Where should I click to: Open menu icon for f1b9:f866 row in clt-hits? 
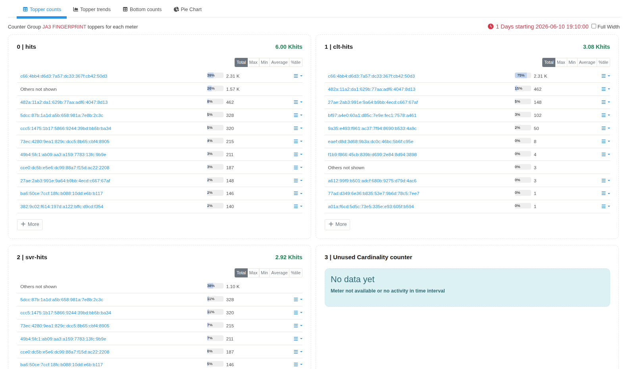(x=605, y=155)
